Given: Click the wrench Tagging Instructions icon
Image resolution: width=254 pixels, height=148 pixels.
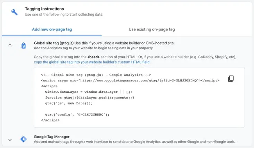Looking at the screenshot, I should click(14, 12).
